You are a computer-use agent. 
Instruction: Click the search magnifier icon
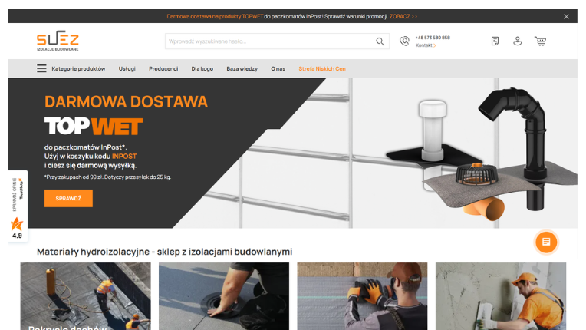pos(380,41)
